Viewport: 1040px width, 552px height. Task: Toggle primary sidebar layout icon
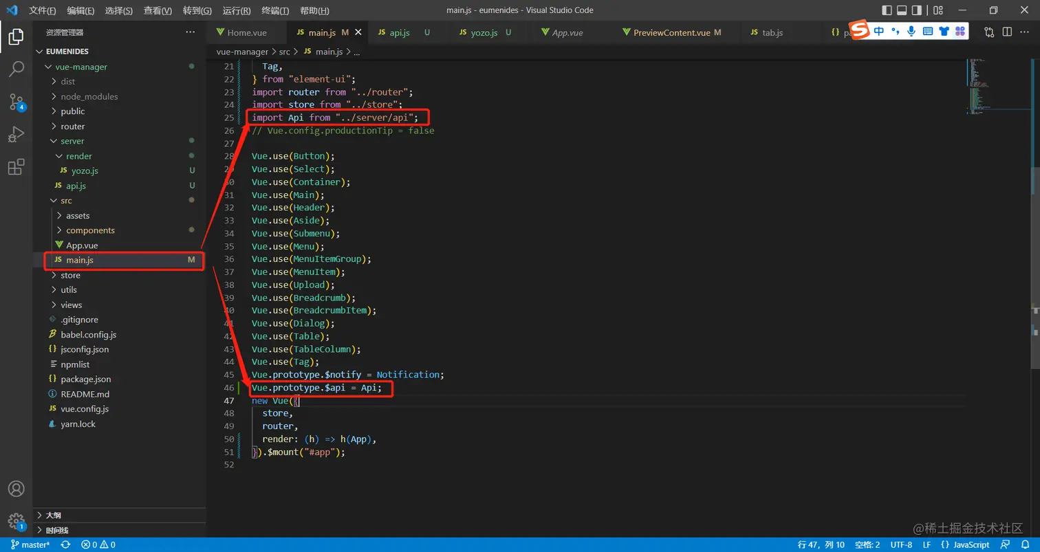(x=887, y=10)
